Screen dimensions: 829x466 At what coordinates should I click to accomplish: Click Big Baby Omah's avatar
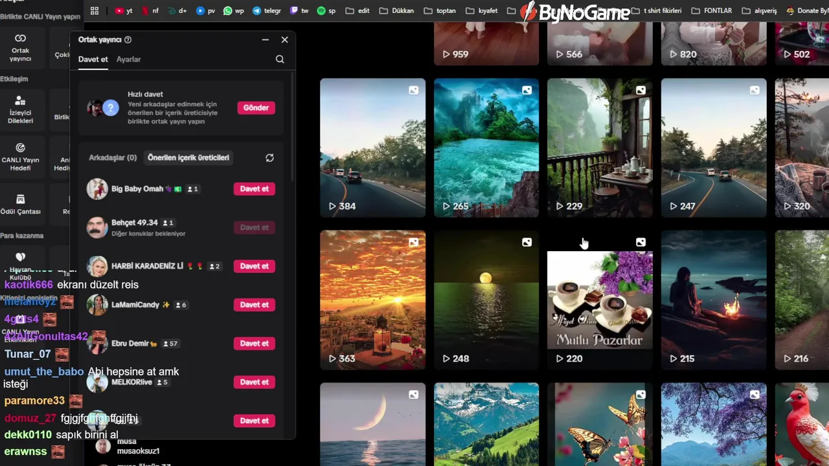coord(97,189)
